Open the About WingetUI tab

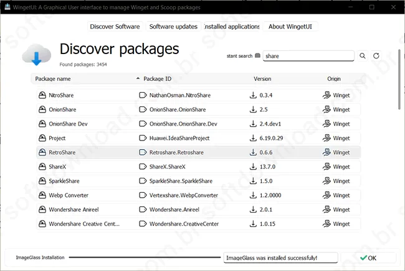(290, 27)
